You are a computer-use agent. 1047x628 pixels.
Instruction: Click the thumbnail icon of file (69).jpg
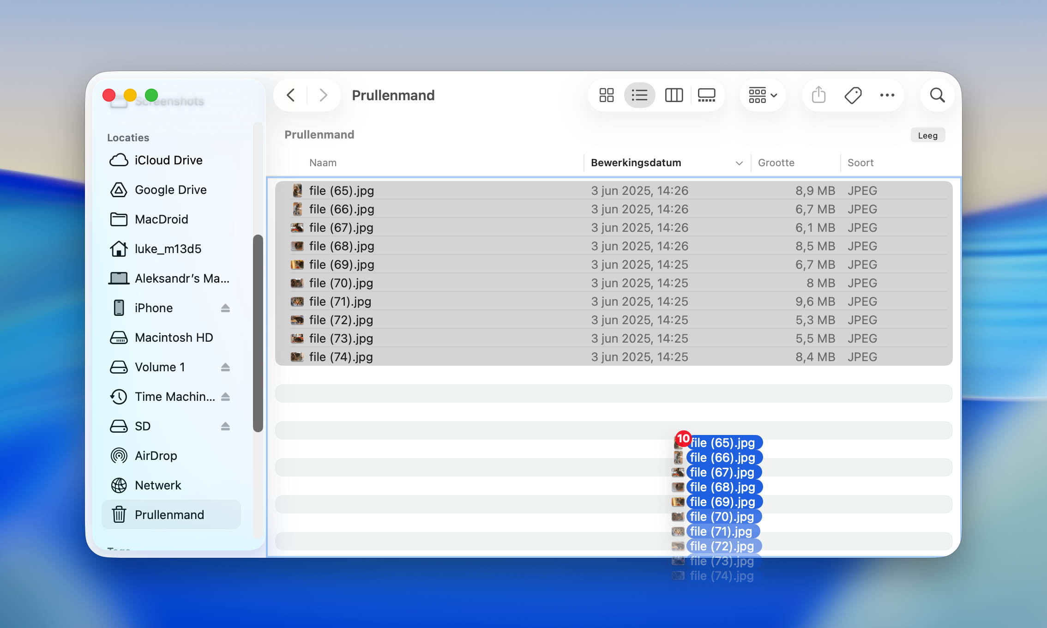[297, 265]
